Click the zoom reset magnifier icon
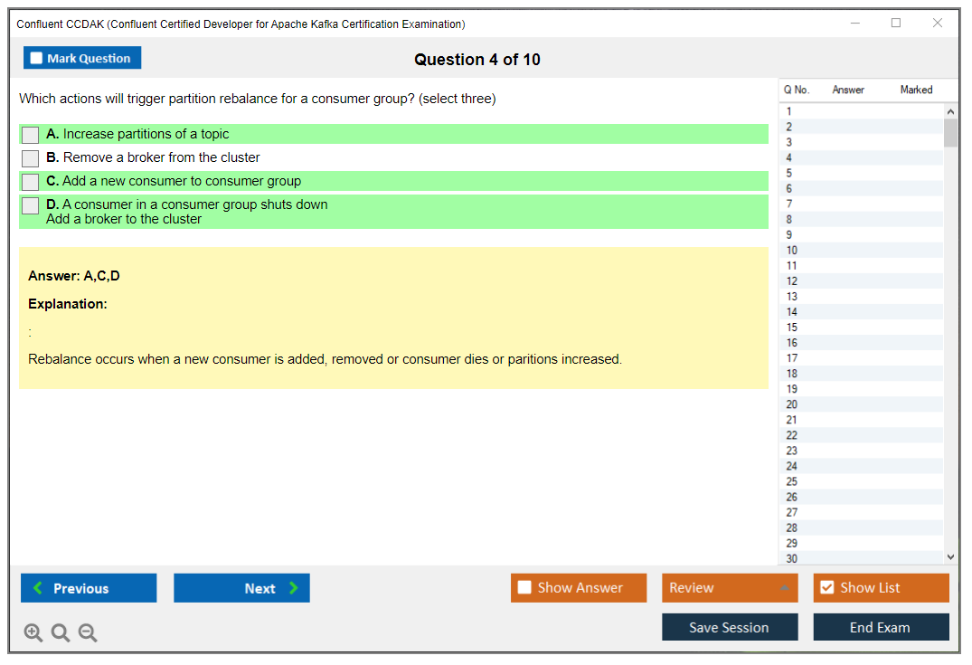The image size is (972, 665). (61, 633)
